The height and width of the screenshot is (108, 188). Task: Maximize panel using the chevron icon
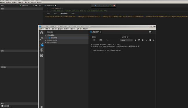click(146, 40)
